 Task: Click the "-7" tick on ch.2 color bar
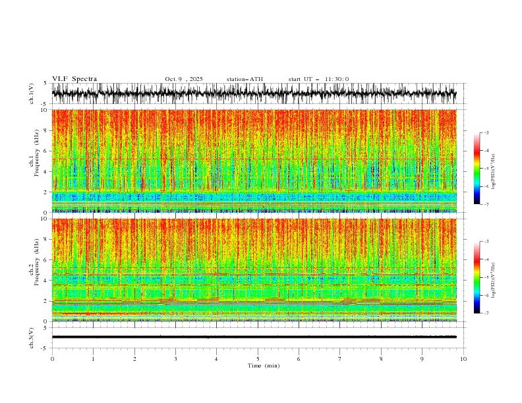pos(486,313)
